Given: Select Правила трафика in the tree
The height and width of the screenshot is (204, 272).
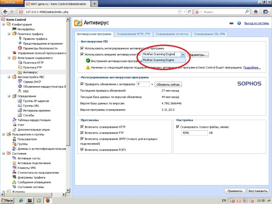Looking at the screenshot, I should (35, 39).
